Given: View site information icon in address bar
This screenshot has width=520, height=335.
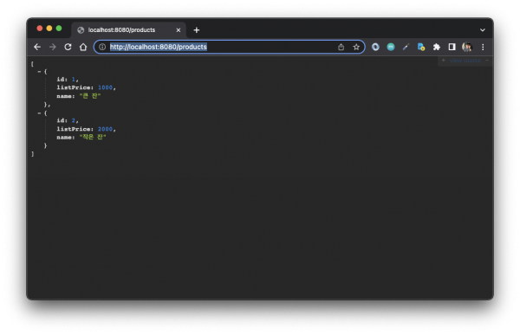Looking at the screenshot, I should [102, 47].
